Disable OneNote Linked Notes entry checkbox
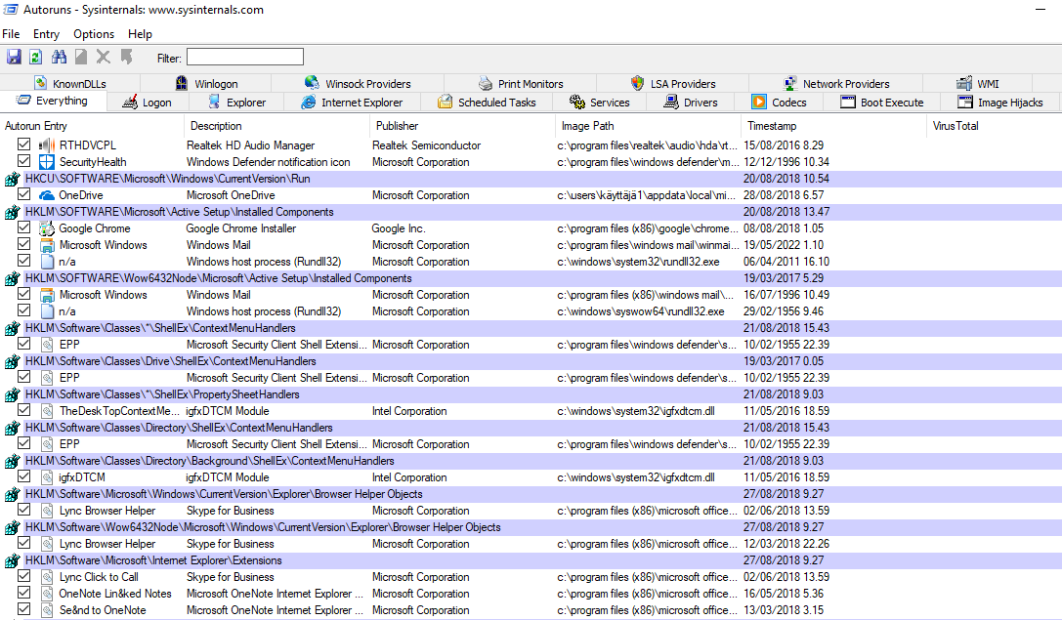The width and height of the screenshot is (1062, 620). (23, 593)
